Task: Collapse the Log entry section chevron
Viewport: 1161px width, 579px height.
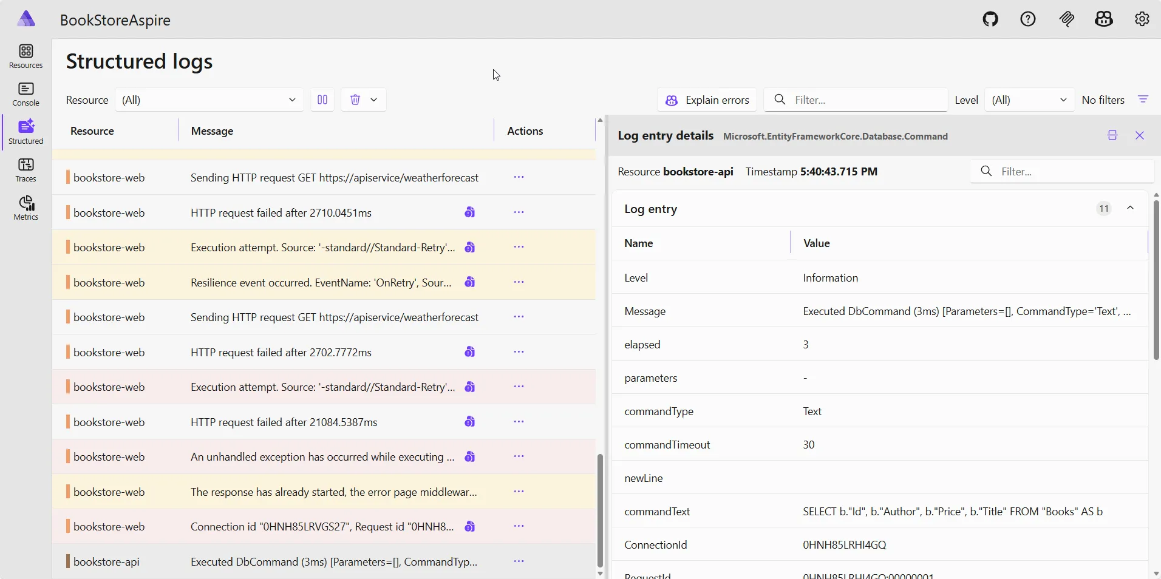Action: tap(1131, 208)
